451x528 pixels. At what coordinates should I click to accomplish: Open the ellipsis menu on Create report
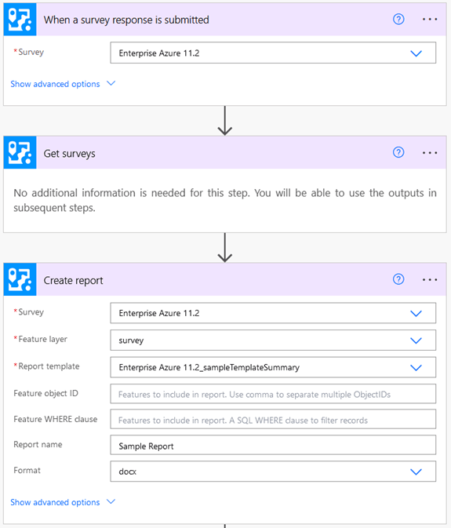pyautogui.click(x=430, y=280)
